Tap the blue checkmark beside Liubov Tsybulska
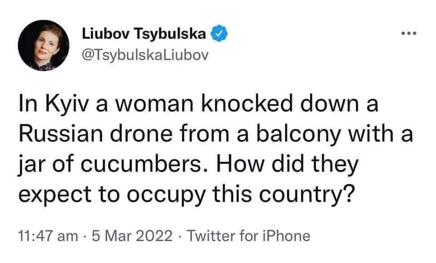Image resolution: width=436 pixels, height=263 pixels. tap(219, 33)
